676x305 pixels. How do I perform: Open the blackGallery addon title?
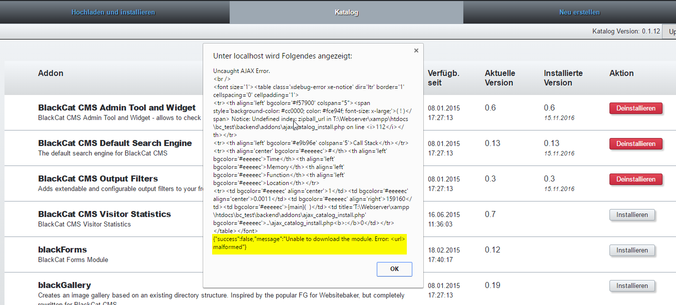pos(65,284)
